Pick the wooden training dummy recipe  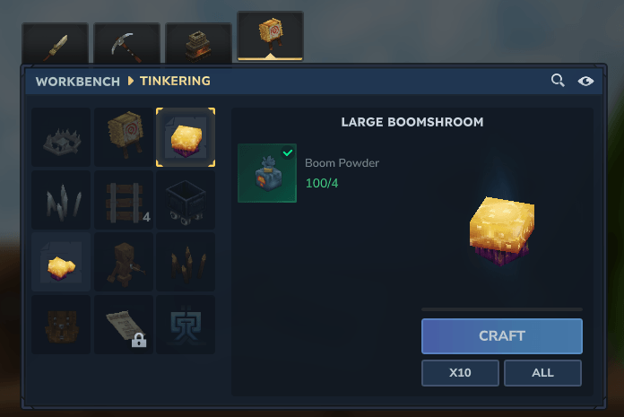pos(124,262)
